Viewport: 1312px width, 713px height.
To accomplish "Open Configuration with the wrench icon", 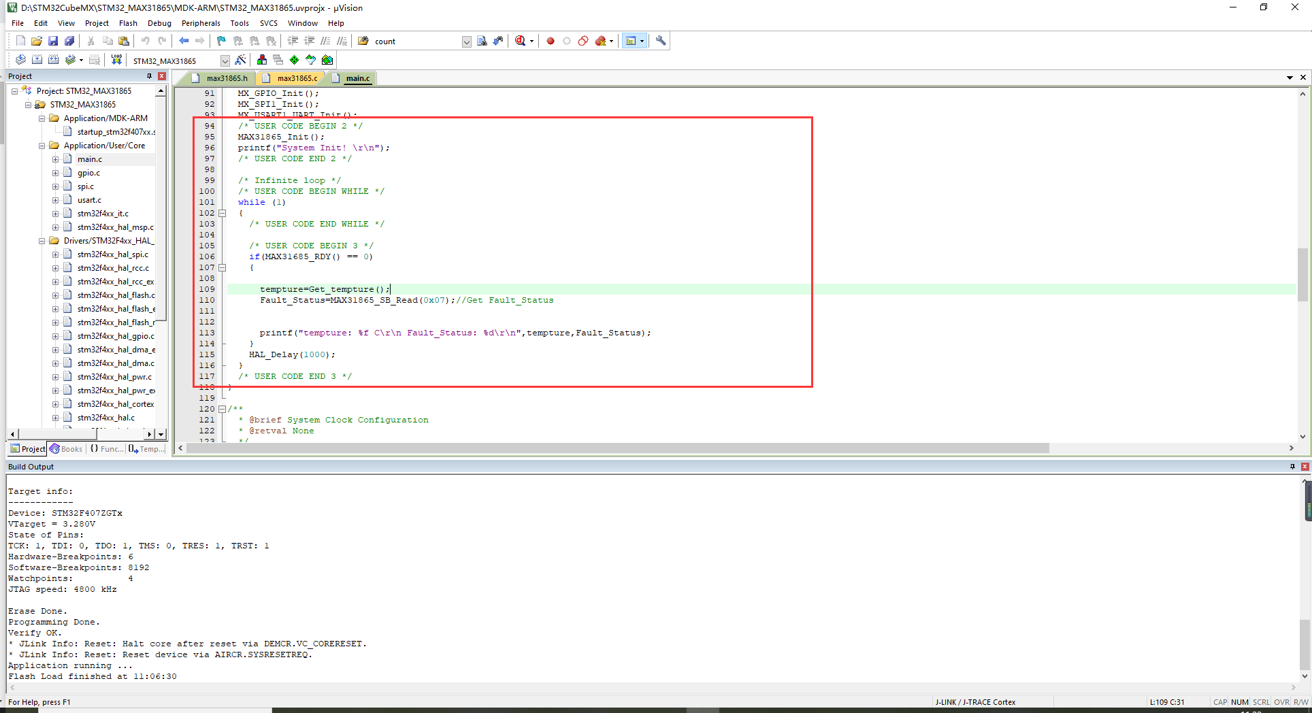I will click(x=661, y=41).
